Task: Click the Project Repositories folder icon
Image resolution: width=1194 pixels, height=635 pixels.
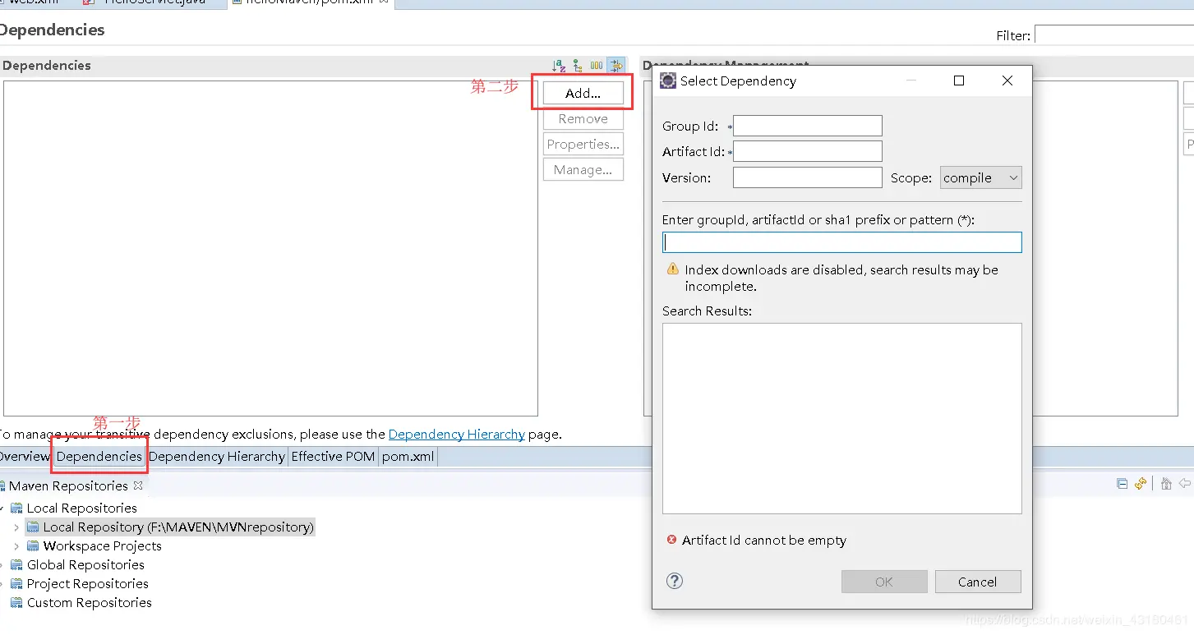Action: click(x=16, y=583)
